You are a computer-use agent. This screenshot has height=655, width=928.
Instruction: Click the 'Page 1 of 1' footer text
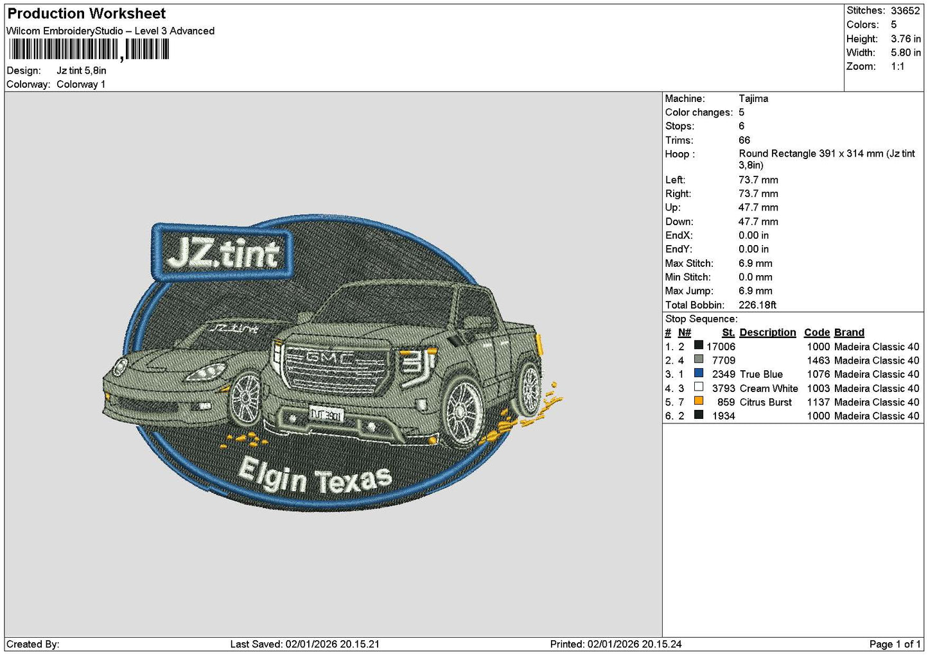(x=895, y=644)
